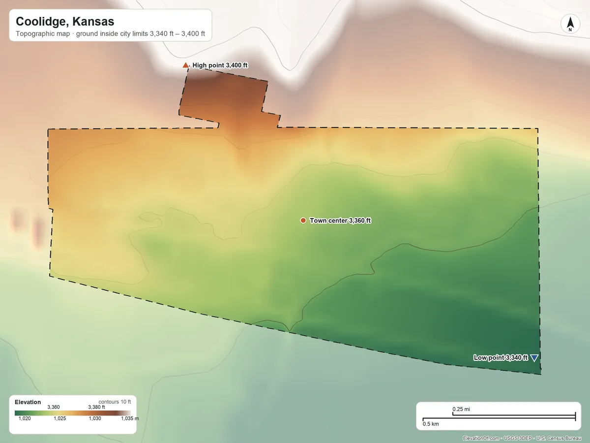Click the "Low point 3,340 ft" label
The image size is (590, 443).
pyautogui.click(x=501, y=358)
